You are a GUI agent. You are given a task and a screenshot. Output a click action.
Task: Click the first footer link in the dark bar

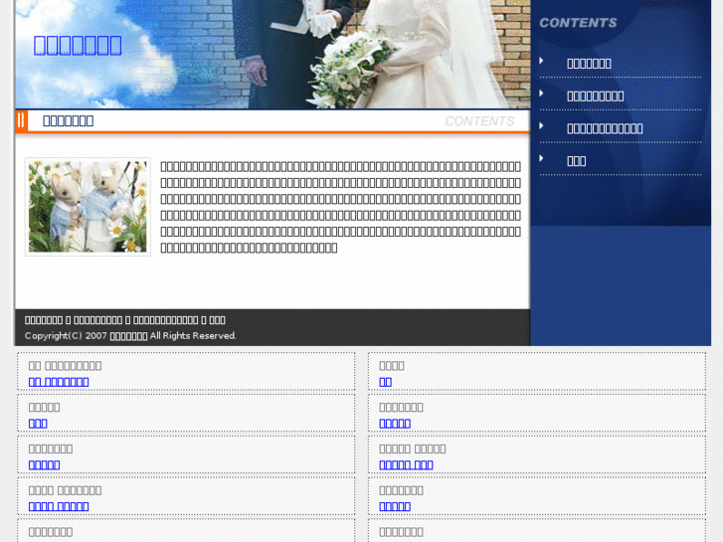(x=44, y=320)
